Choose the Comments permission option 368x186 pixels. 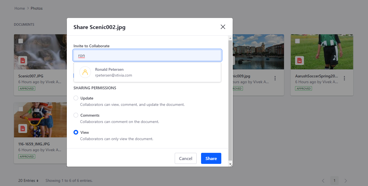[x=76, y=115]
